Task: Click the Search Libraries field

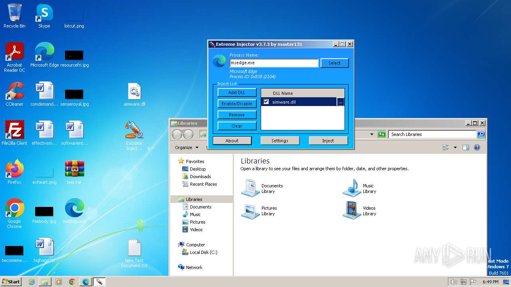Action: coord(433,134)
